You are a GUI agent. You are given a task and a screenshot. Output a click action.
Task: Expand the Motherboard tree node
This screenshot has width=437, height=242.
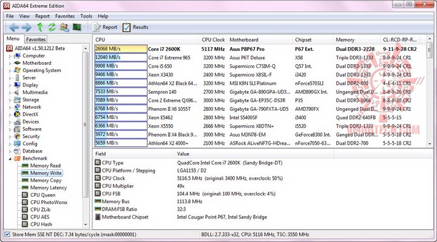(x=10, y=64)
